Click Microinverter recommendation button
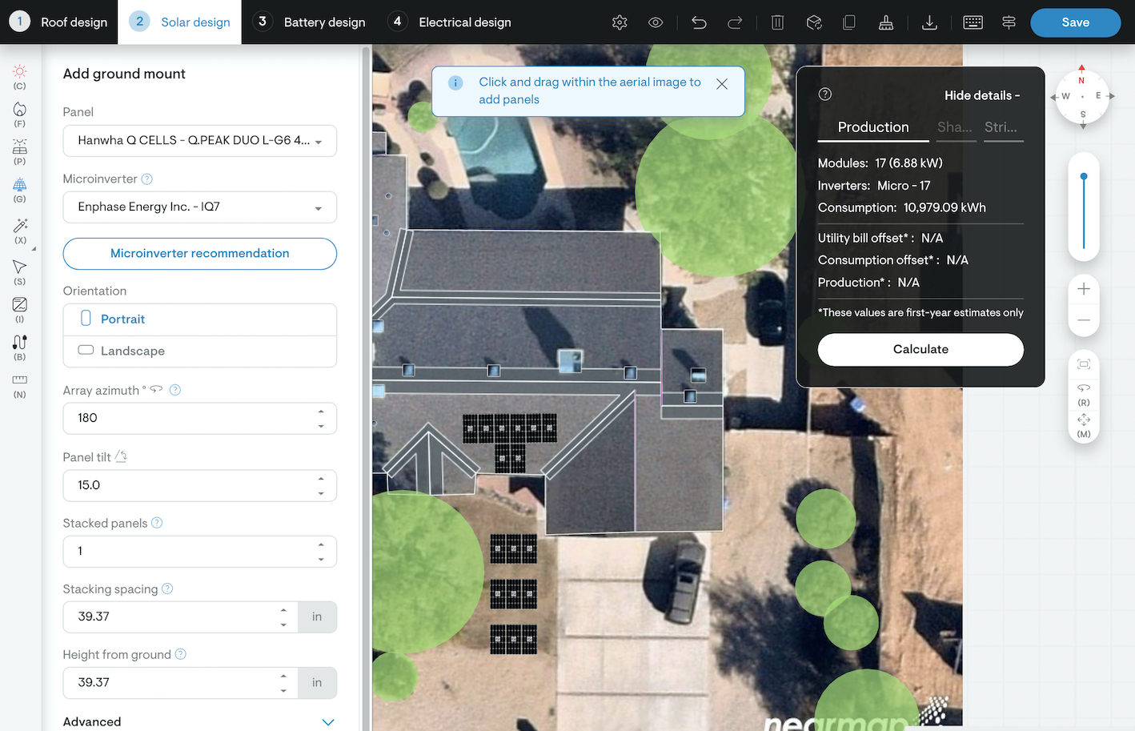Screen dimensions: 1135x731 pyautogui.click(x=200, y=254)
